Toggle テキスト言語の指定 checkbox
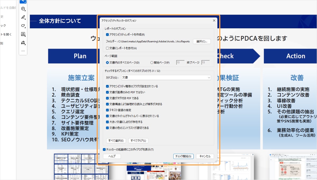This screenshot has width=317, height=180. point(107,110)
